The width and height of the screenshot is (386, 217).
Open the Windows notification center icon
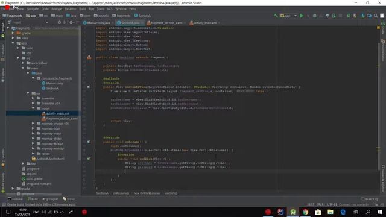(8, 212)
